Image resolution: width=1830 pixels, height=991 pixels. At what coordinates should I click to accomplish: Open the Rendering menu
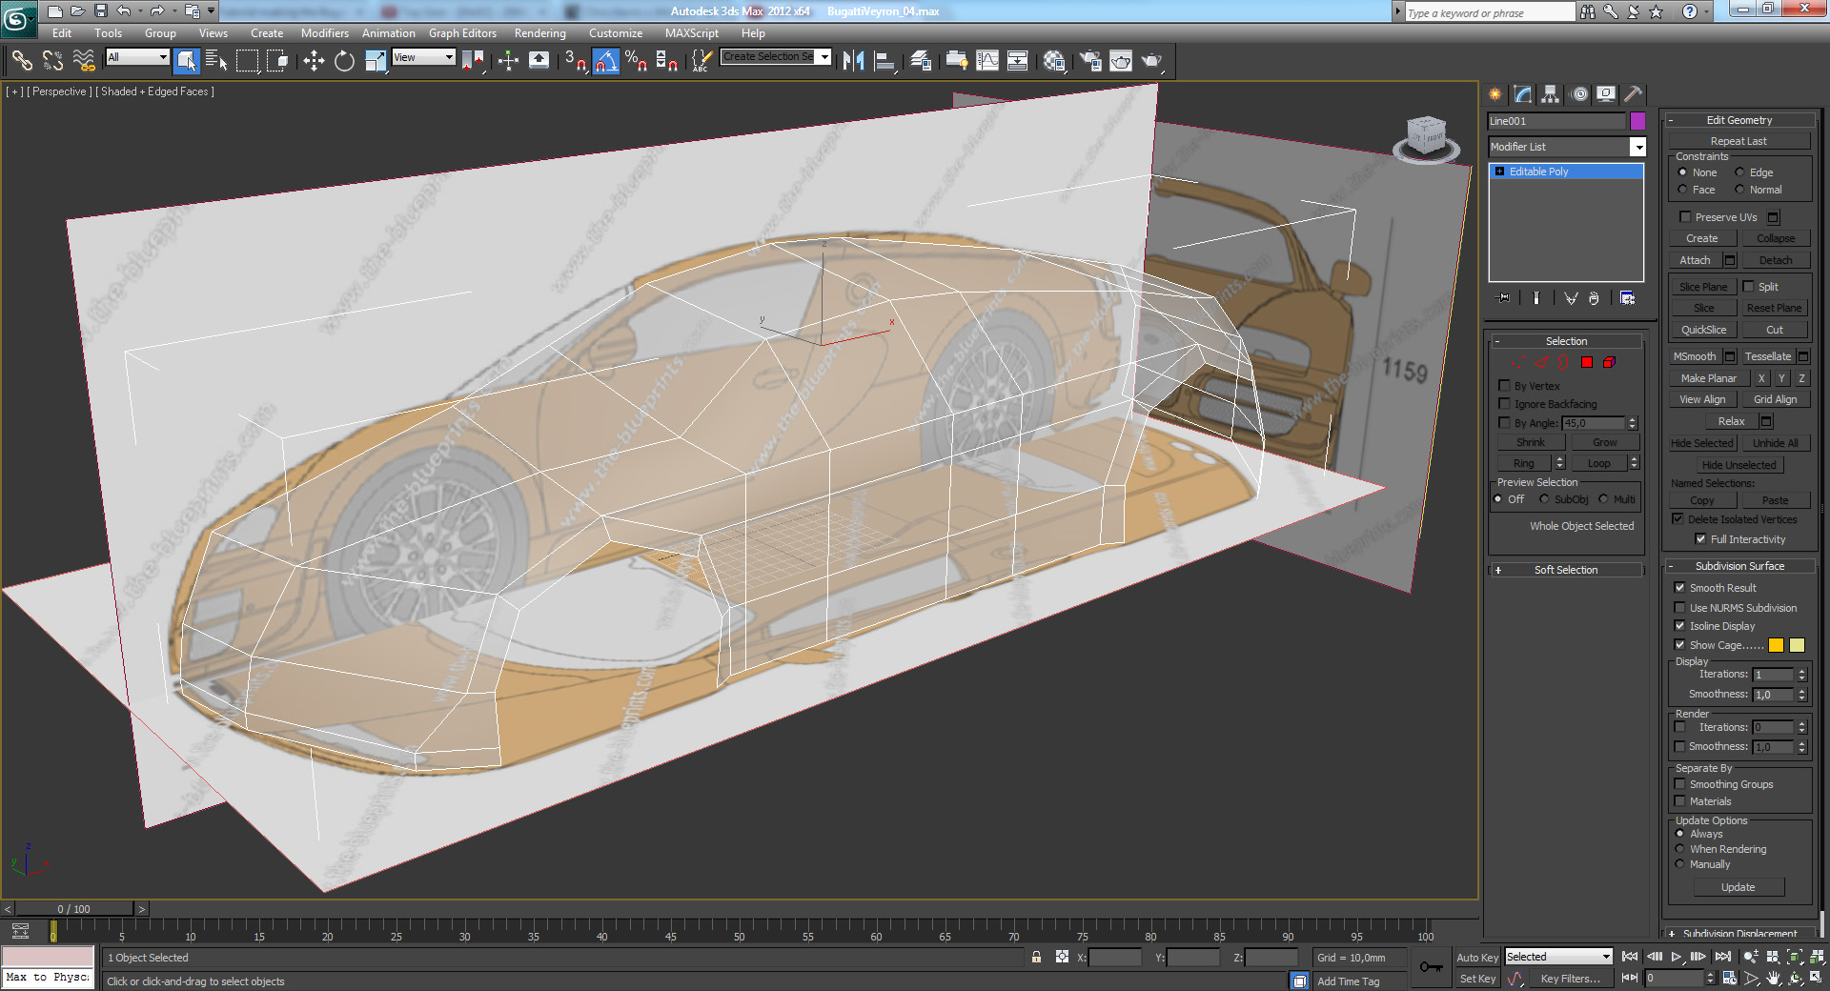click(x=539, y=33)
